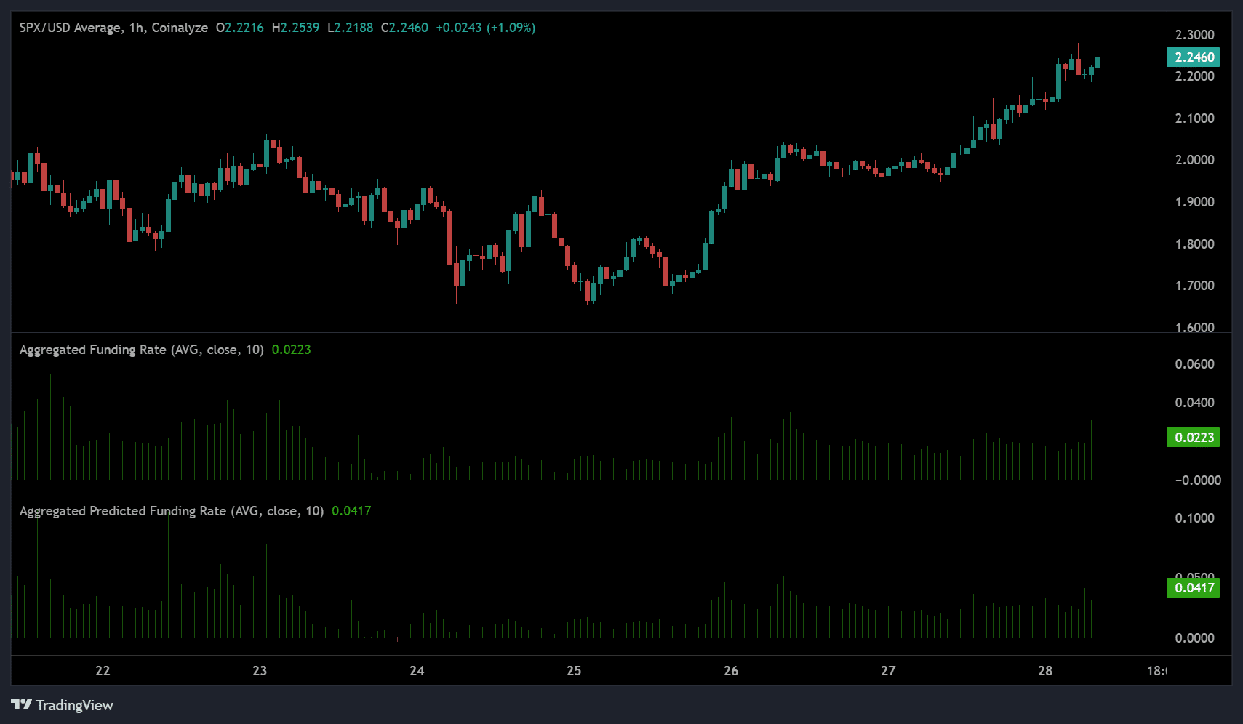Click the date label 24 on time axis

point(417,671)
